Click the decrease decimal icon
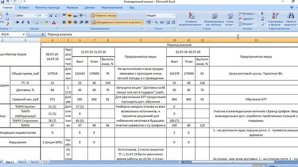This screenshot has width=298, height=167. (x=173, y=22)
